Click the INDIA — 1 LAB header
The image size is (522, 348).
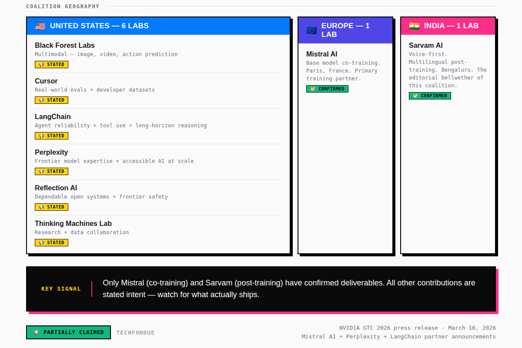(x=448, y=26)
